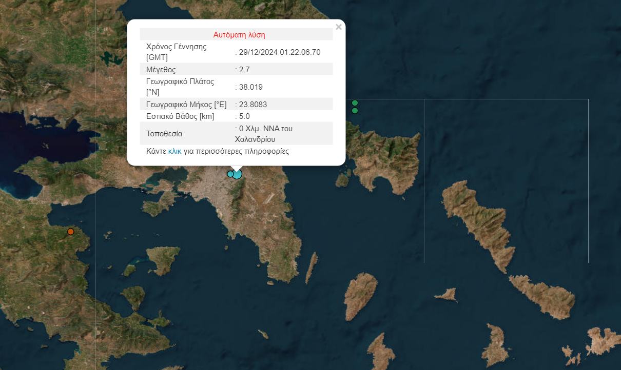Click the lower green earthquake marker
This screenshot has height=370, width=621.
(x=355, y=111)
